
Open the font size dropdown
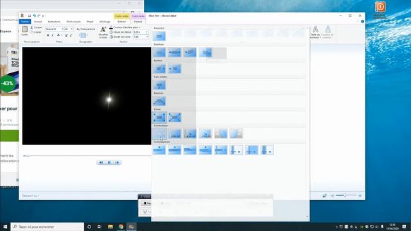pyautogui.click(x=72, y=29)
